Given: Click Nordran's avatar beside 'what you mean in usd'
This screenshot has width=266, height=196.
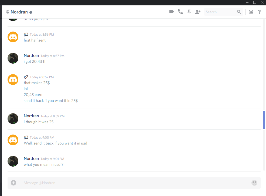Looking at the screenshot, I should tap(13, 161).
